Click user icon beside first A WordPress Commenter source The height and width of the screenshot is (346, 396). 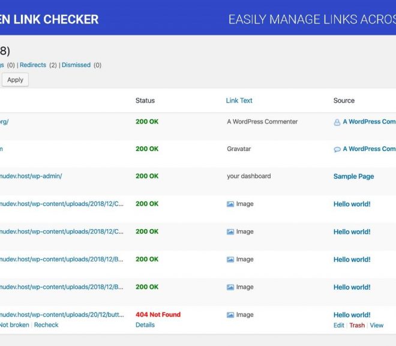(x=337, y=122)
